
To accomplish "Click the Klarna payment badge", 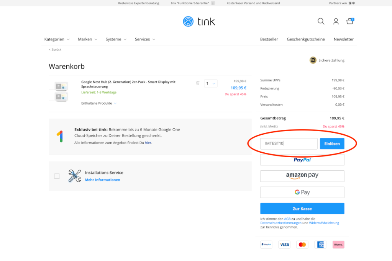I will 338,245.
